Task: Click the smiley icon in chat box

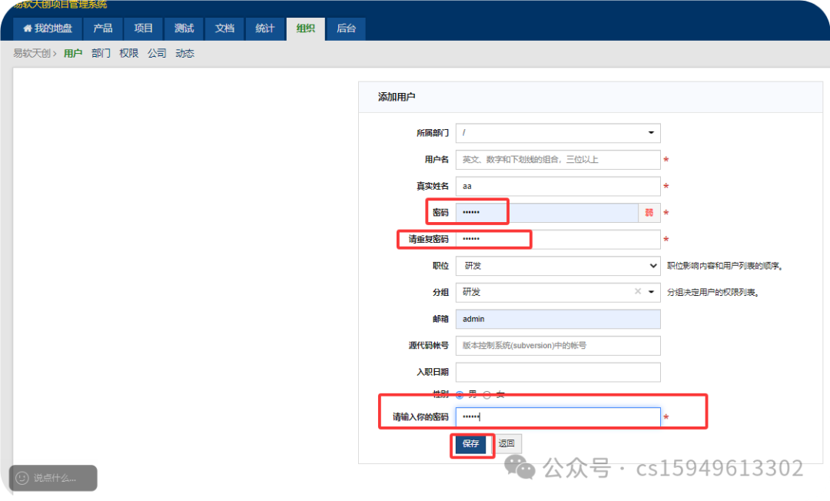Action: point(22,478)
